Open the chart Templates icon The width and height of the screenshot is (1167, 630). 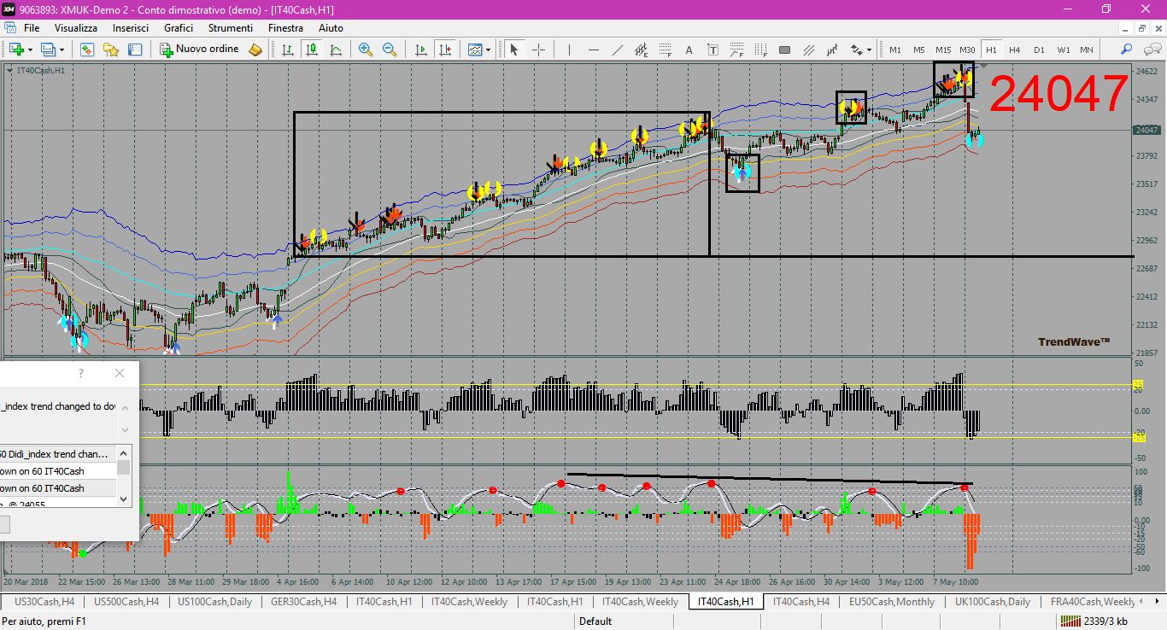475,50
